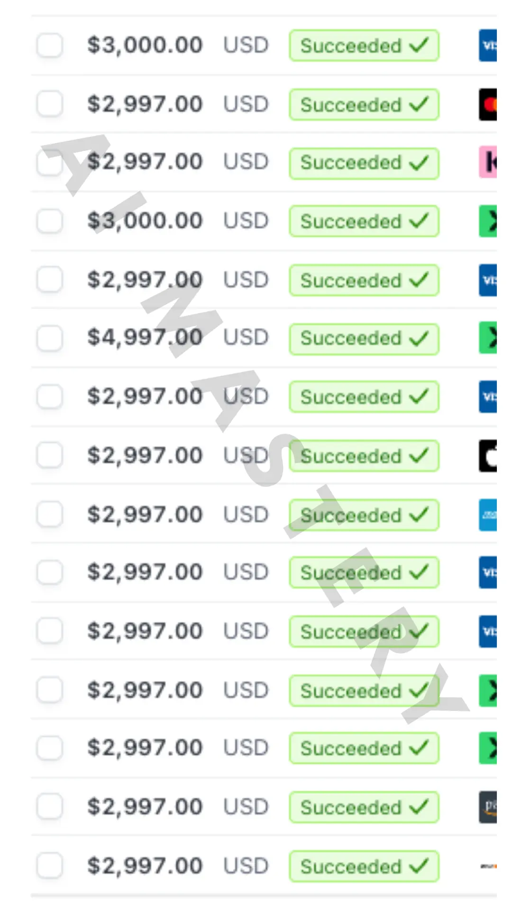Click the Mastercard payment method icon
This screenshot has height=910, width=512.
pyautogui.click(x=488, y=104)
